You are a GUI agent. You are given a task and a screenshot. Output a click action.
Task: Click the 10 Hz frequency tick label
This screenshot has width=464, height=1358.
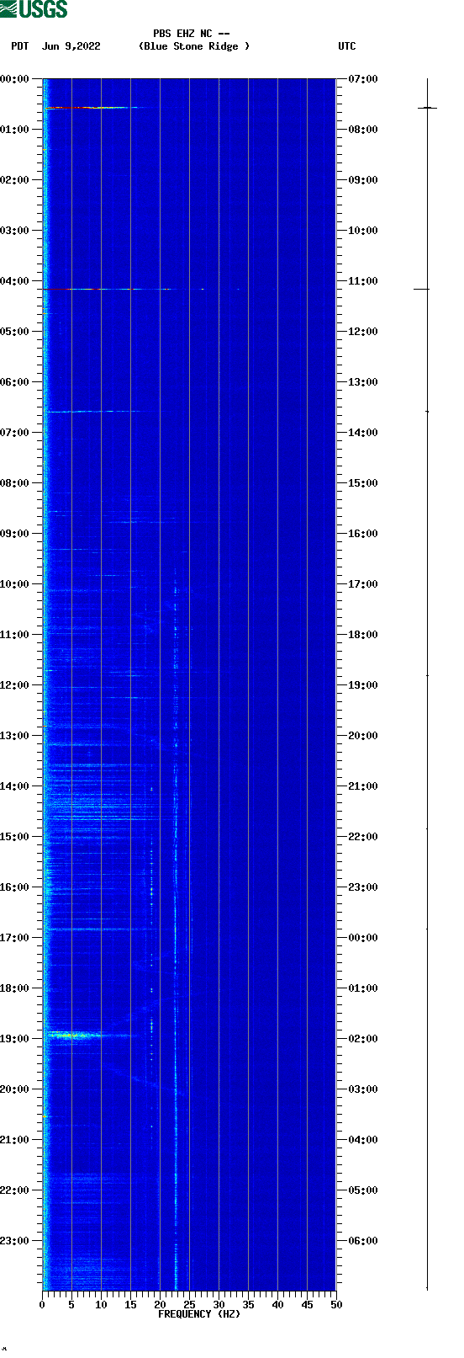[101, 1305]
